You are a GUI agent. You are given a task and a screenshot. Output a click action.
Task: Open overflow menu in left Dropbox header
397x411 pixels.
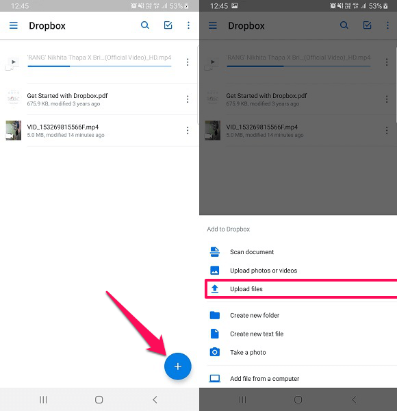click(x=188, y=25)
